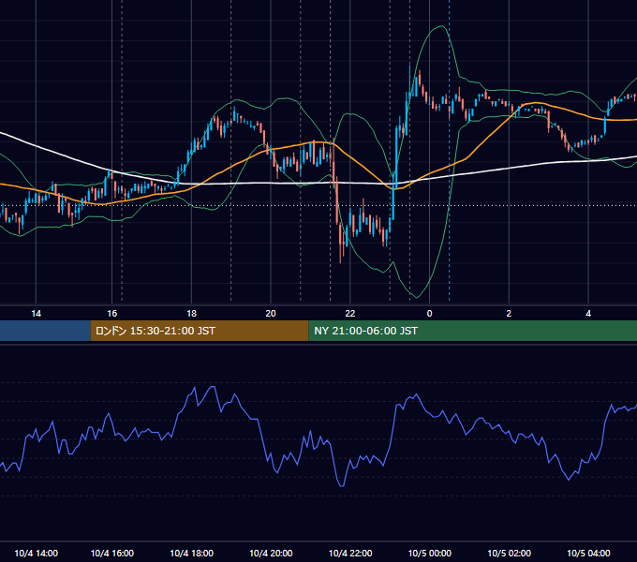The width and height of the screenshot is (637, 562).
Task: Click the 18 hour label on price chart axis
Action: (x=191, y=314)
